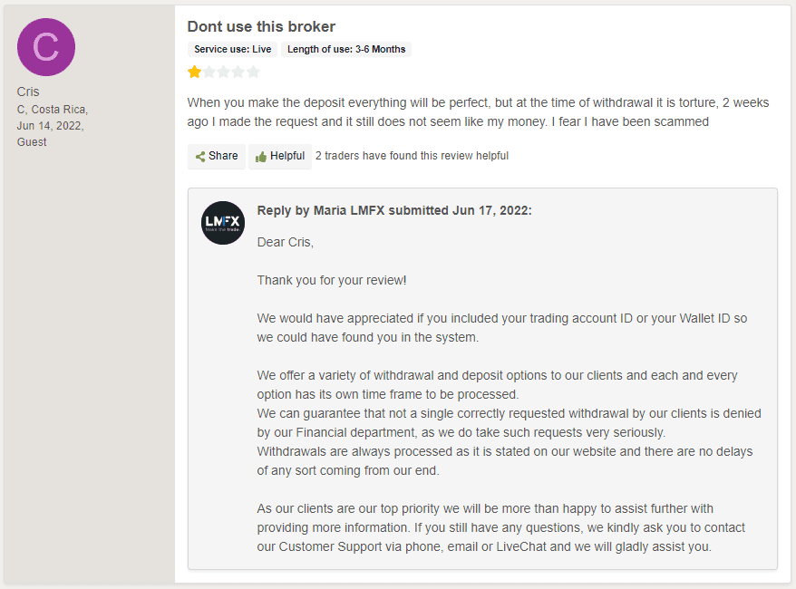
Task: Mark the review as Helpful
Action: tap(280, 156)
